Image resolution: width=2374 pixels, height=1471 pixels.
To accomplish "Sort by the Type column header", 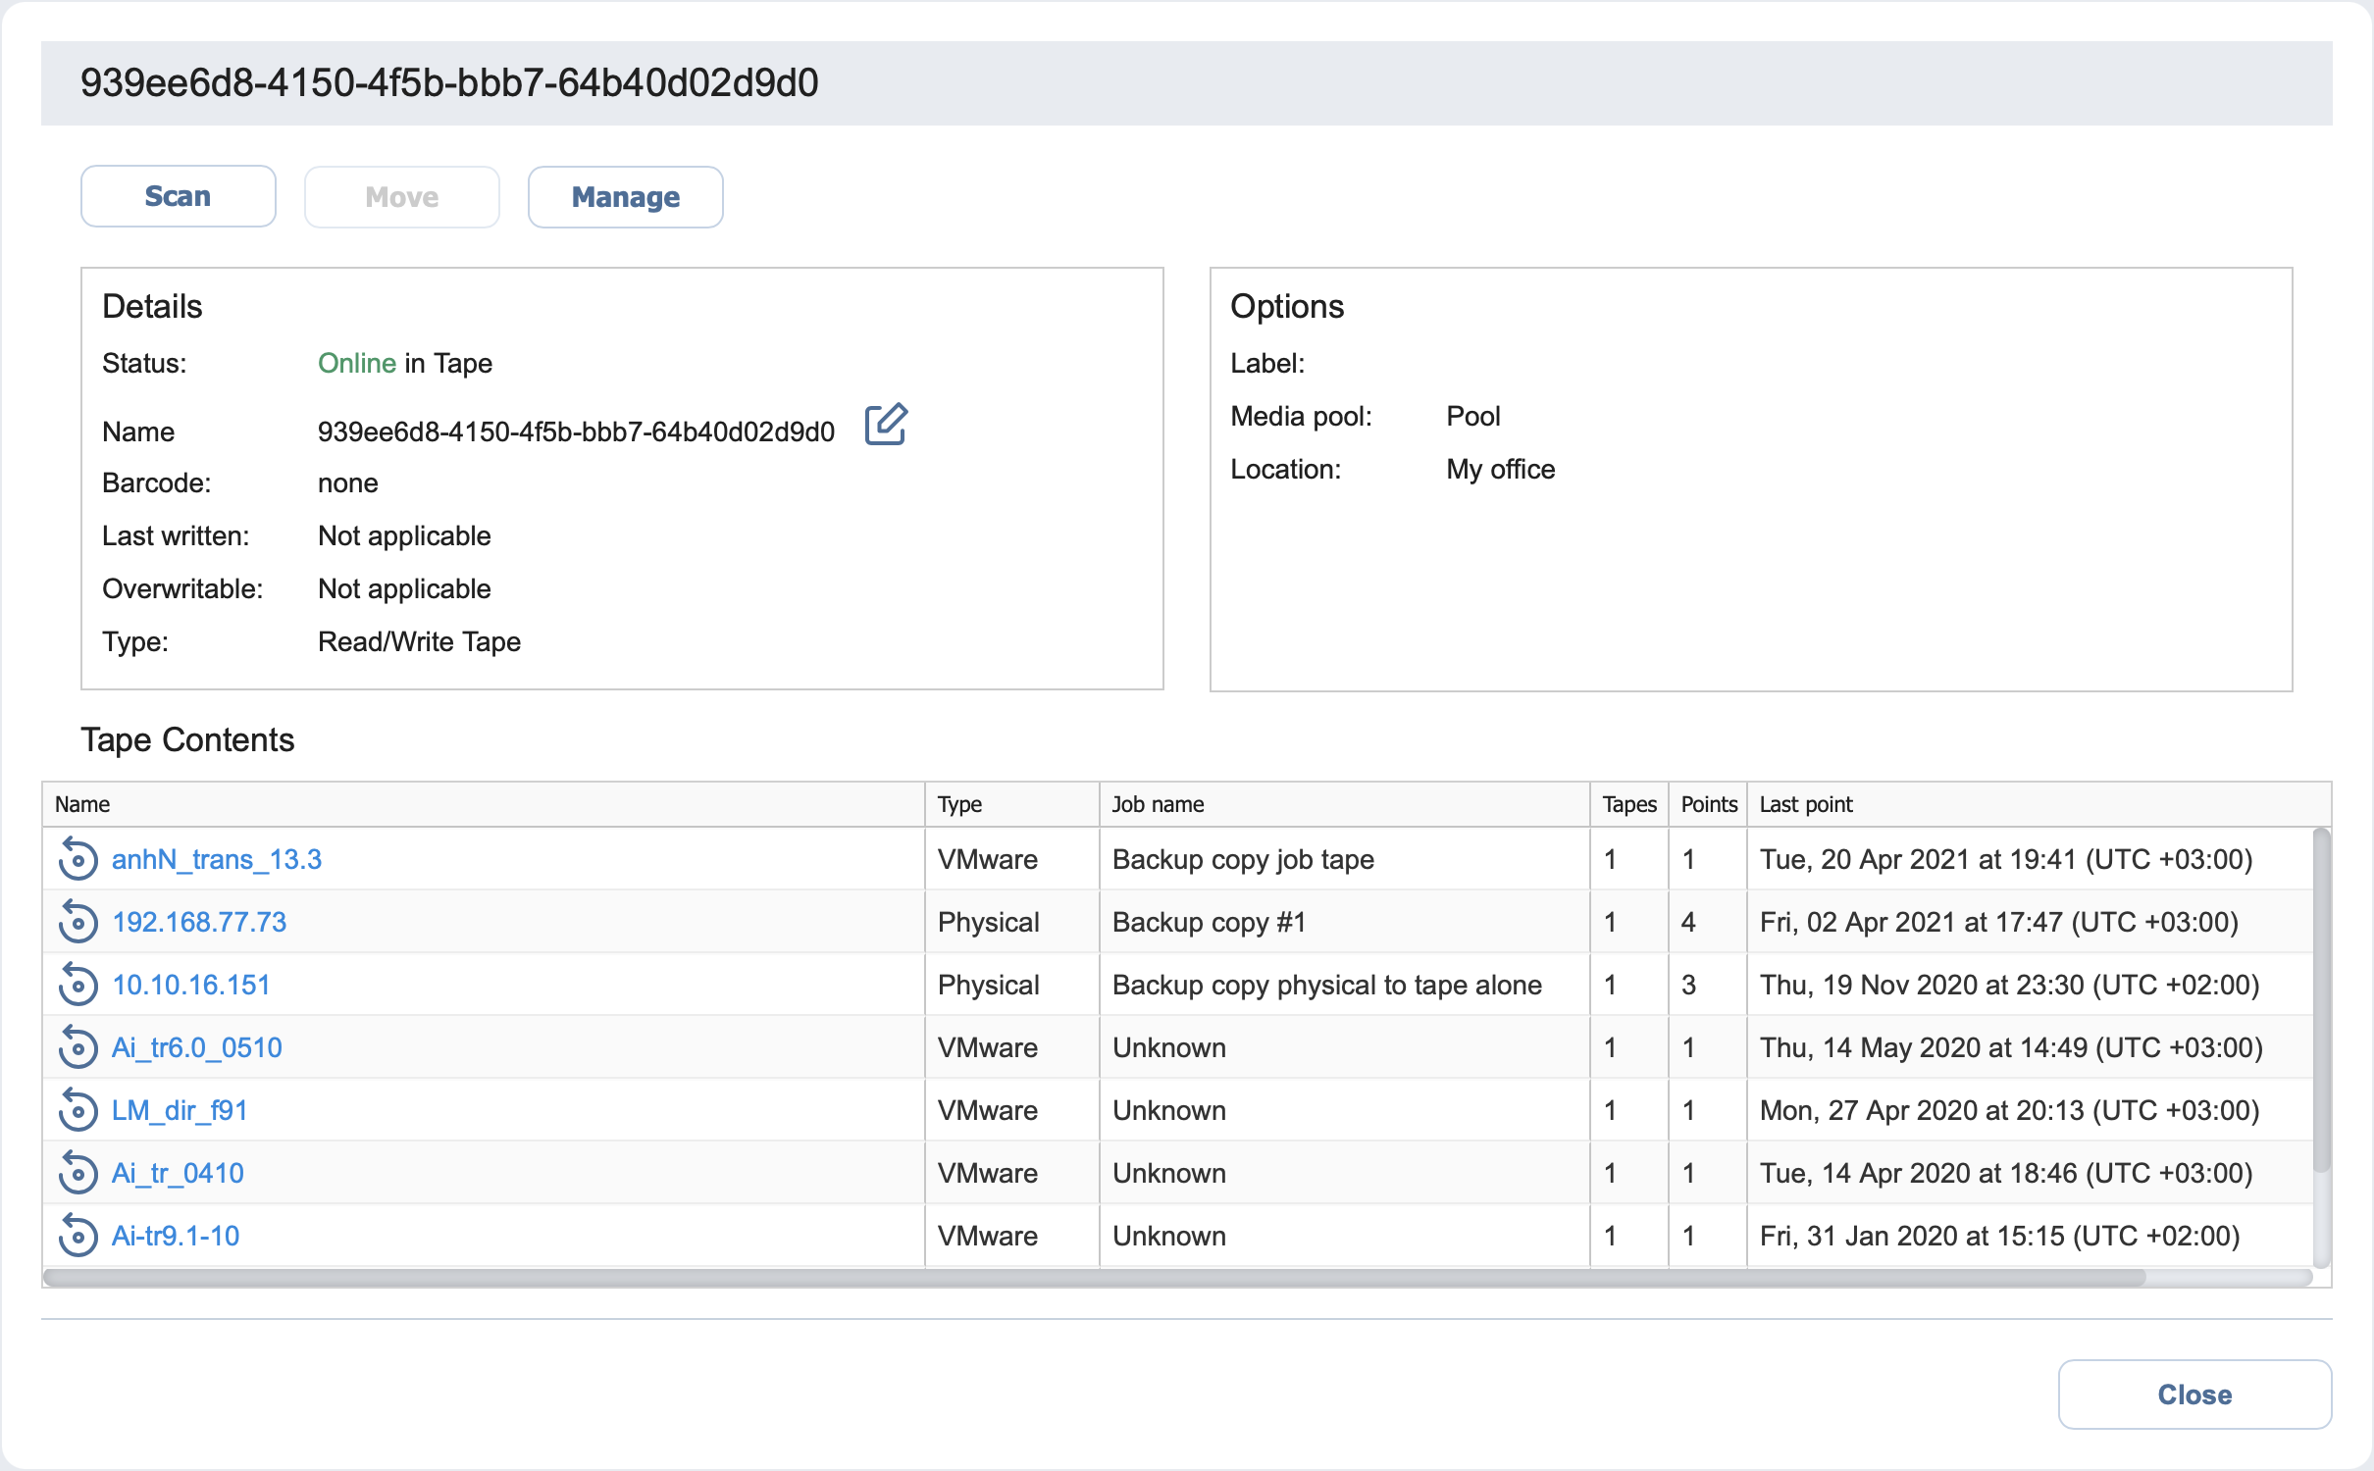I will click(x=959, y=805).
